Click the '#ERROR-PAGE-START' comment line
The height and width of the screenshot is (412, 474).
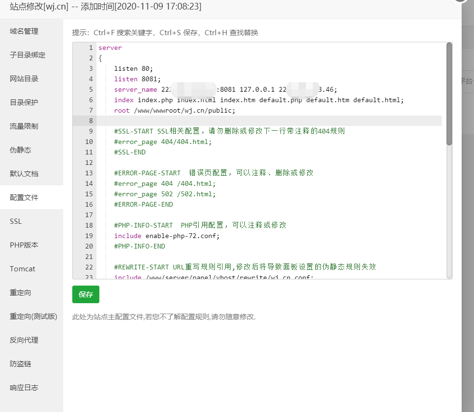pos(214,173)
